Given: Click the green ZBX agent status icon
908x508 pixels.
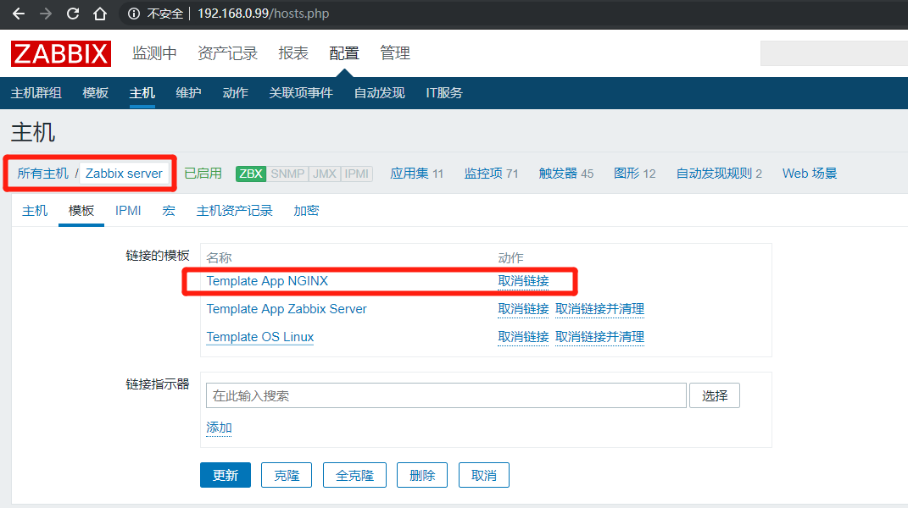Looking at the screenshot, I should point(250,174).
